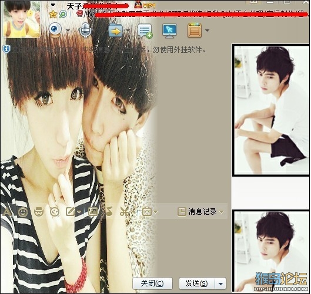The width and height of the screenshot is (311, 294).
Task: Create a discussion group via chat-plus icon
Action: [x=145, y=31]
